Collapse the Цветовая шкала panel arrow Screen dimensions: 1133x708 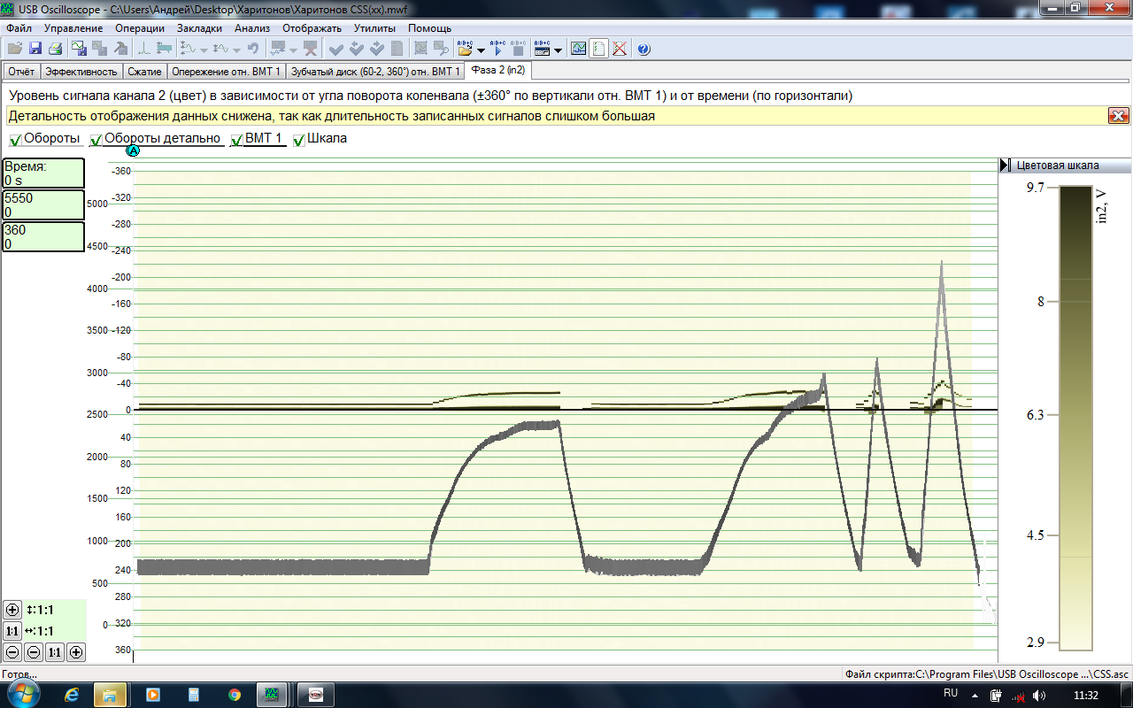pos(1005,165)
